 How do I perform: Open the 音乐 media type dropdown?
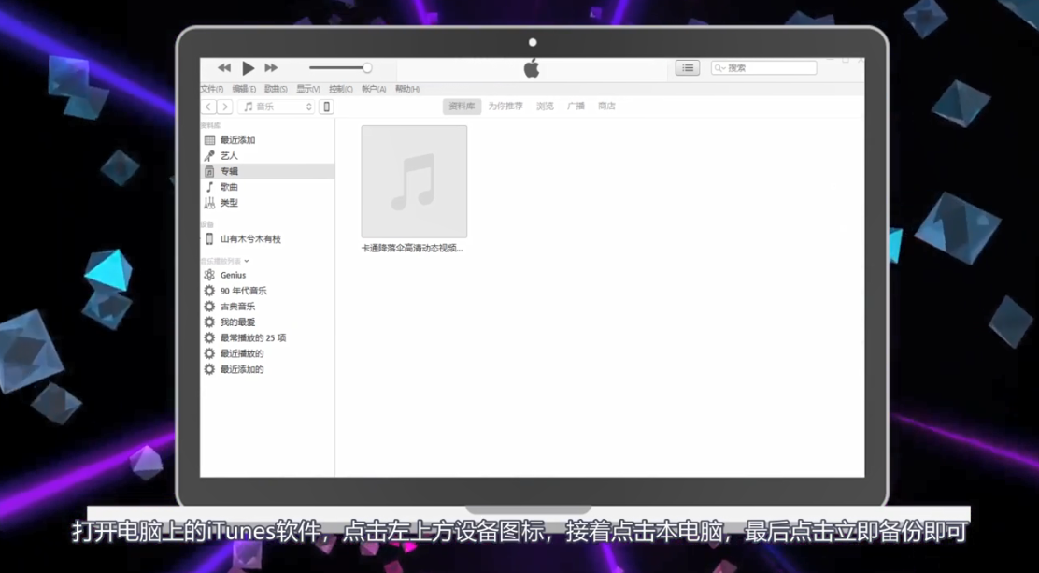(277, 107)
